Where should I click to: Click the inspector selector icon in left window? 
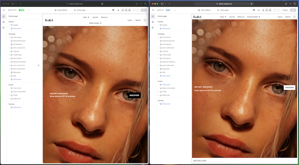118,10
